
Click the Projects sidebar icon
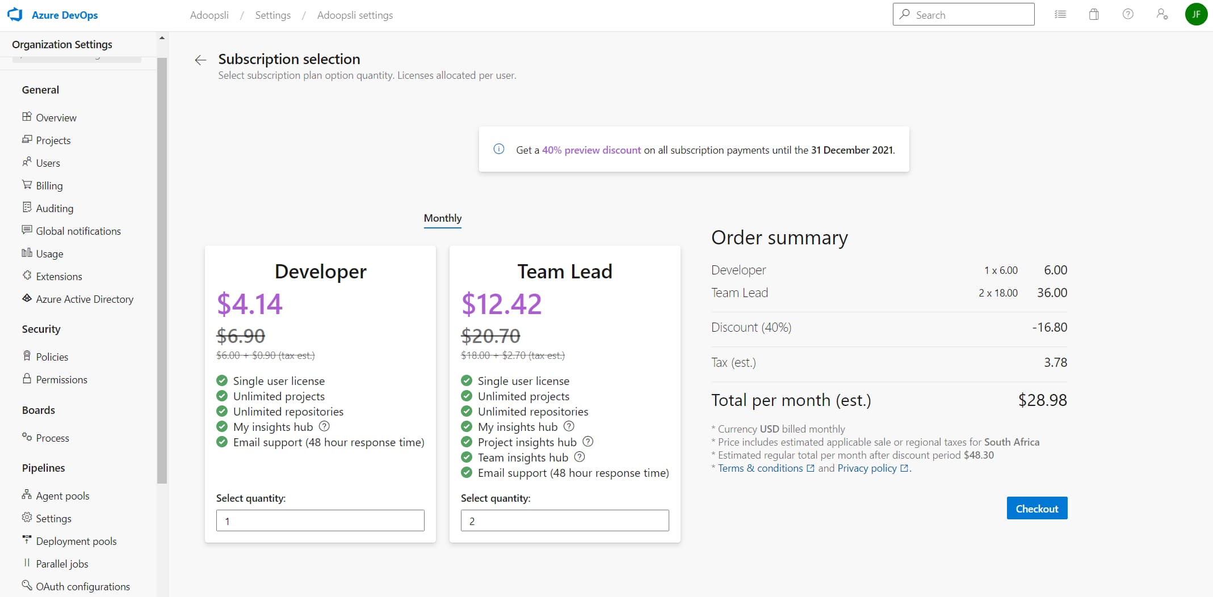(x=27, y=139)
